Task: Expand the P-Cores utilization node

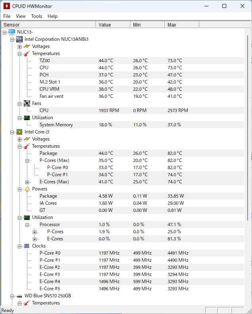Action: click(34, 232)
